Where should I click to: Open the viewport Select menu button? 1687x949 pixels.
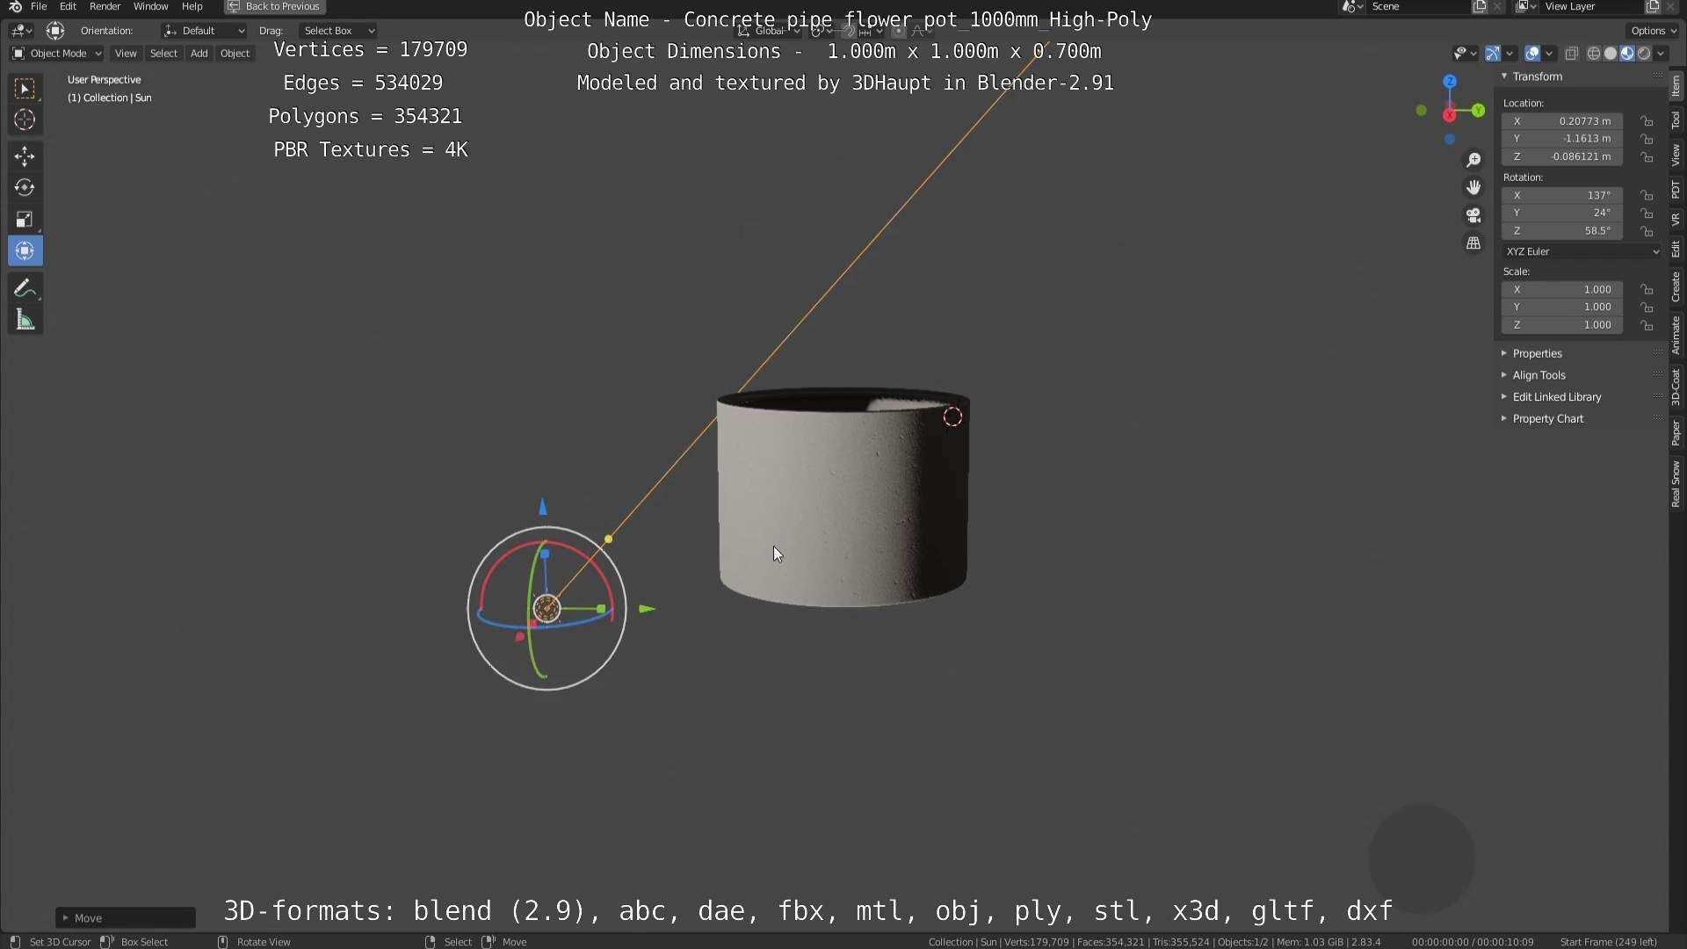pyautogui.click(x=163, y=54)
